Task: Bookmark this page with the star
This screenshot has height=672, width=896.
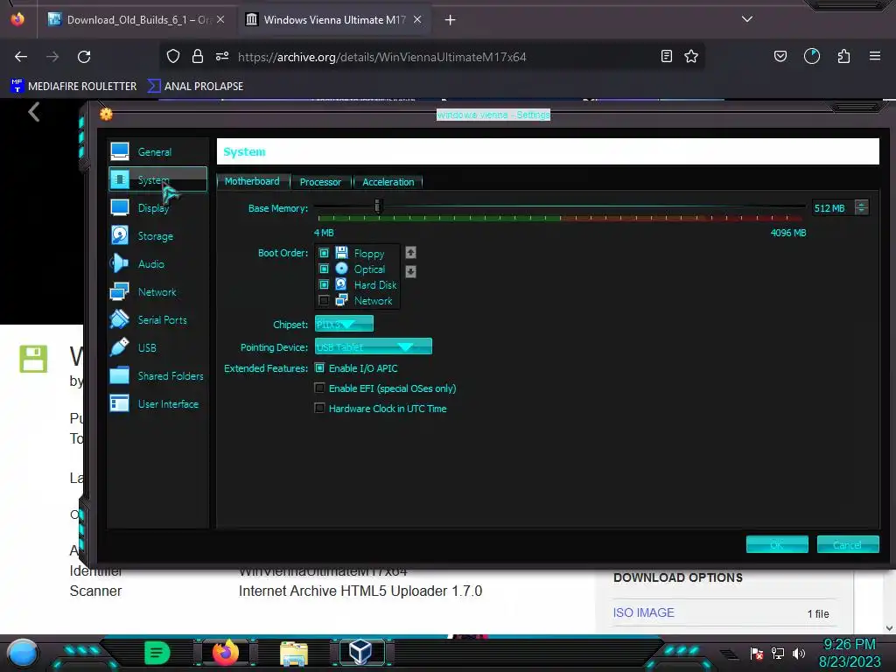Action: pyautogui.click(x=691, y=56)
